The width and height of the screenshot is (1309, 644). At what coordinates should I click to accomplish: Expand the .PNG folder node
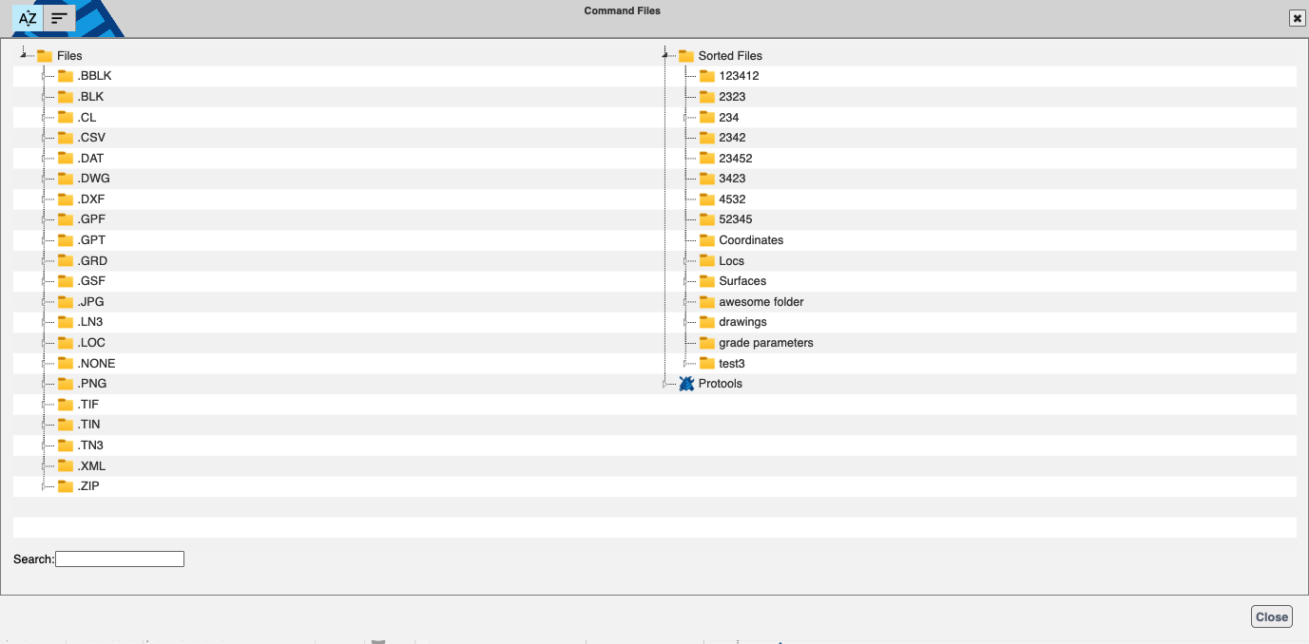(x=44, y=384)
